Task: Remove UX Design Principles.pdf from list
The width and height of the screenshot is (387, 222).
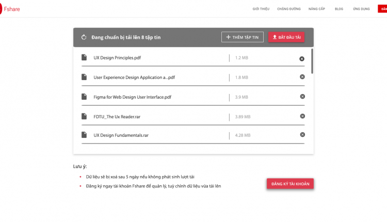Action: pos(302,59)
